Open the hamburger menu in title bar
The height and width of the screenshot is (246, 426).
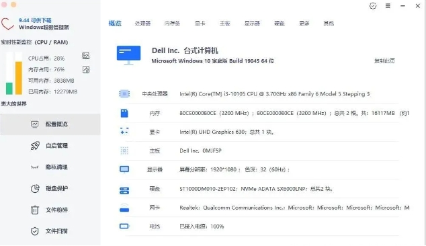[x=388, y=5]
